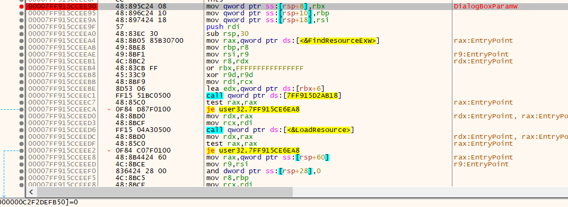Click the horizontal scrollbar left arrow

31,192
